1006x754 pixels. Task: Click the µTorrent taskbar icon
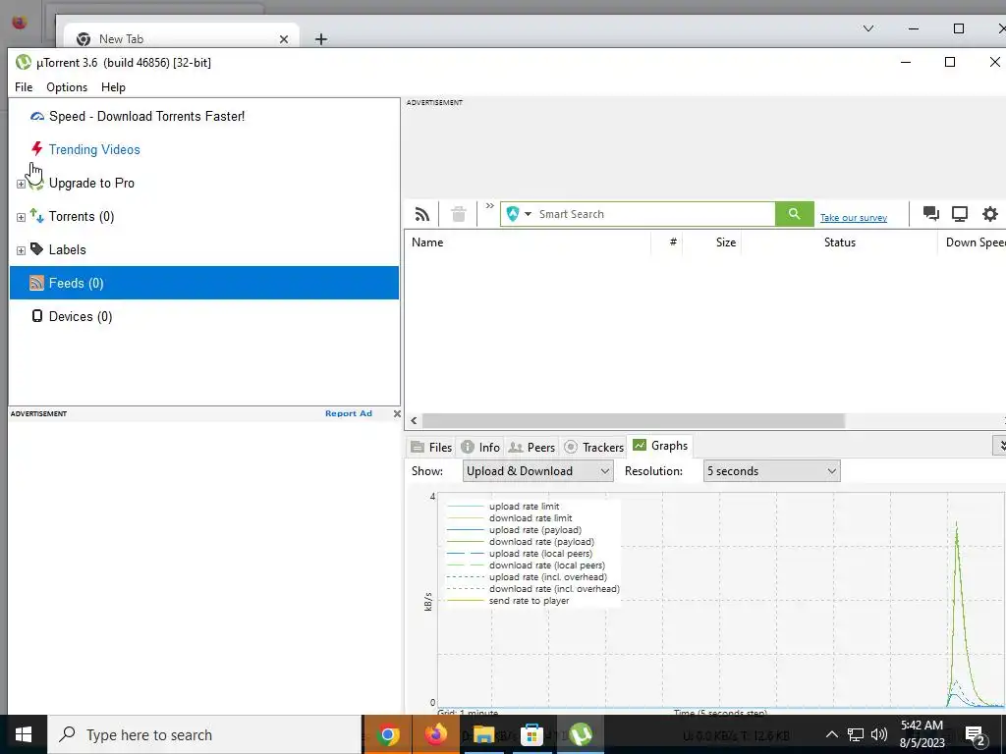coord(580,734)
